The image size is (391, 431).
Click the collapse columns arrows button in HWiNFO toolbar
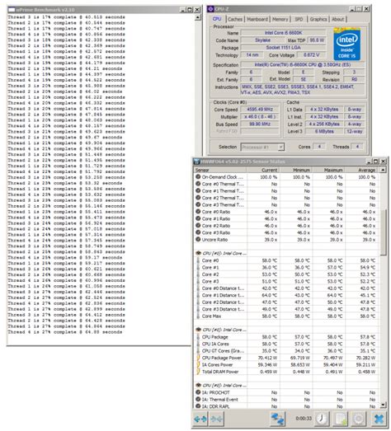(x=217, y=419)
